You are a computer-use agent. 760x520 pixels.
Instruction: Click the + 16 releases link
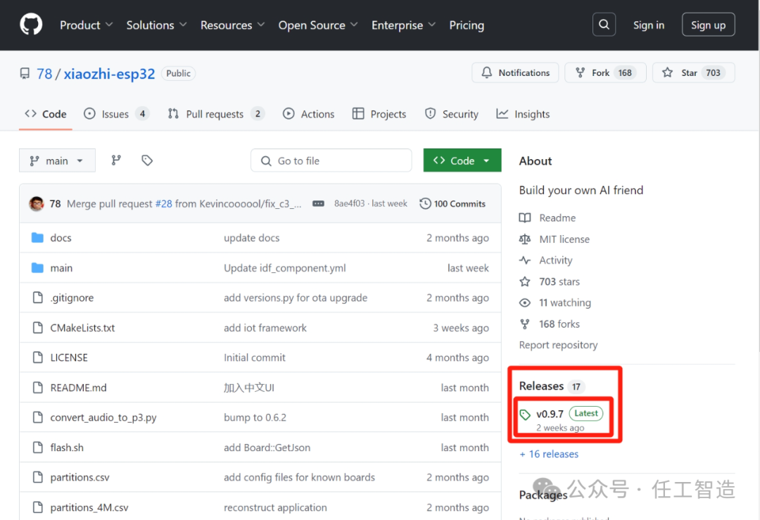click(549, 454)
